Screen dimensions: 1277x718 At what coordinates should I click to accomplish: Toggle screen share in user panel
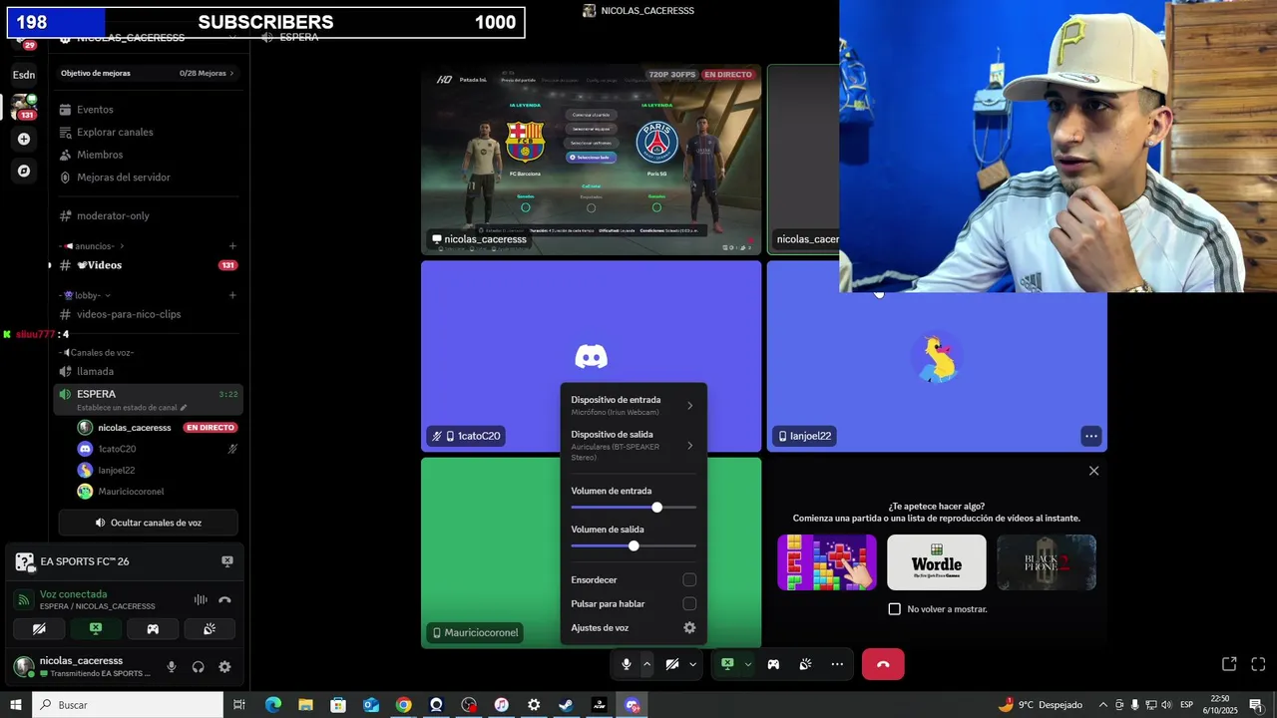pyautogui.click(x=96, y=629)
